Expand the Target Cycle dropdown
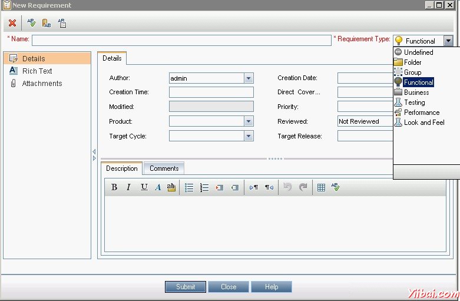 pos(249,136)
